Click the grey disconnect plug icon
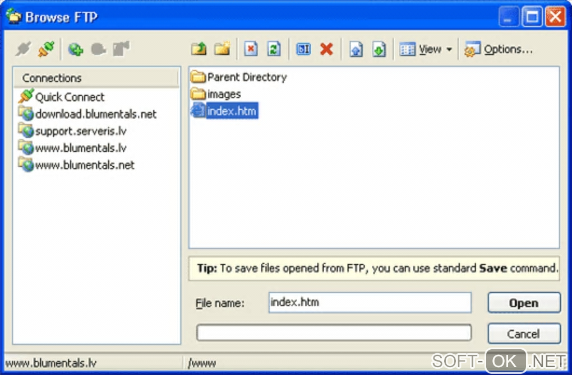Viewport: 572px width, 375px height. click(22, 49)
